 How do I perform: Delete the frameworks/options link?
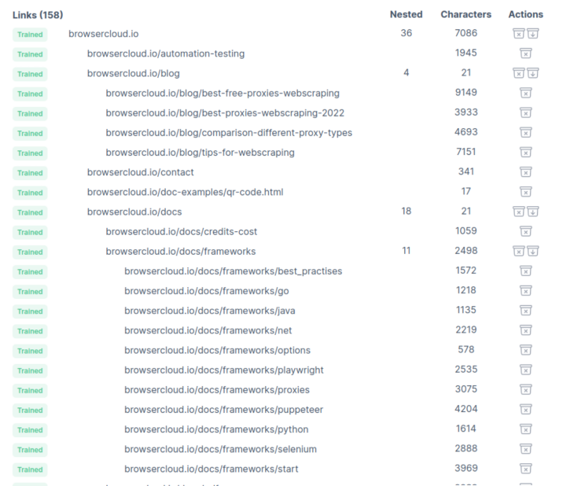coord(526,349)
